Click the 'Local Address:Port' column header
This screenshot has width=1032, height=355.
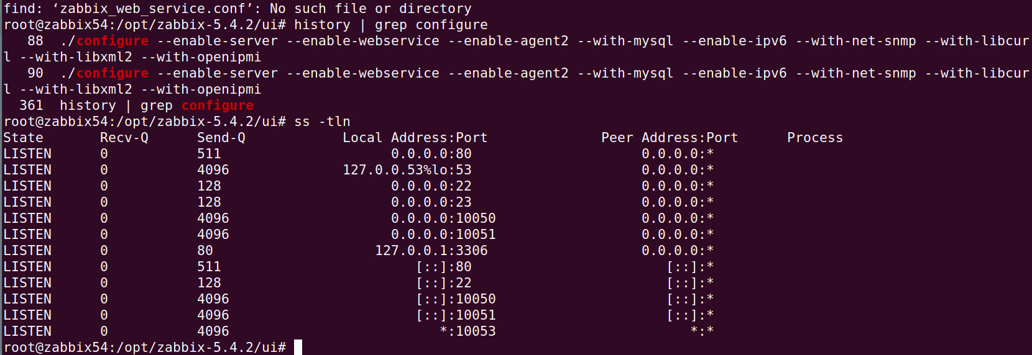click(x=415, y=138)
